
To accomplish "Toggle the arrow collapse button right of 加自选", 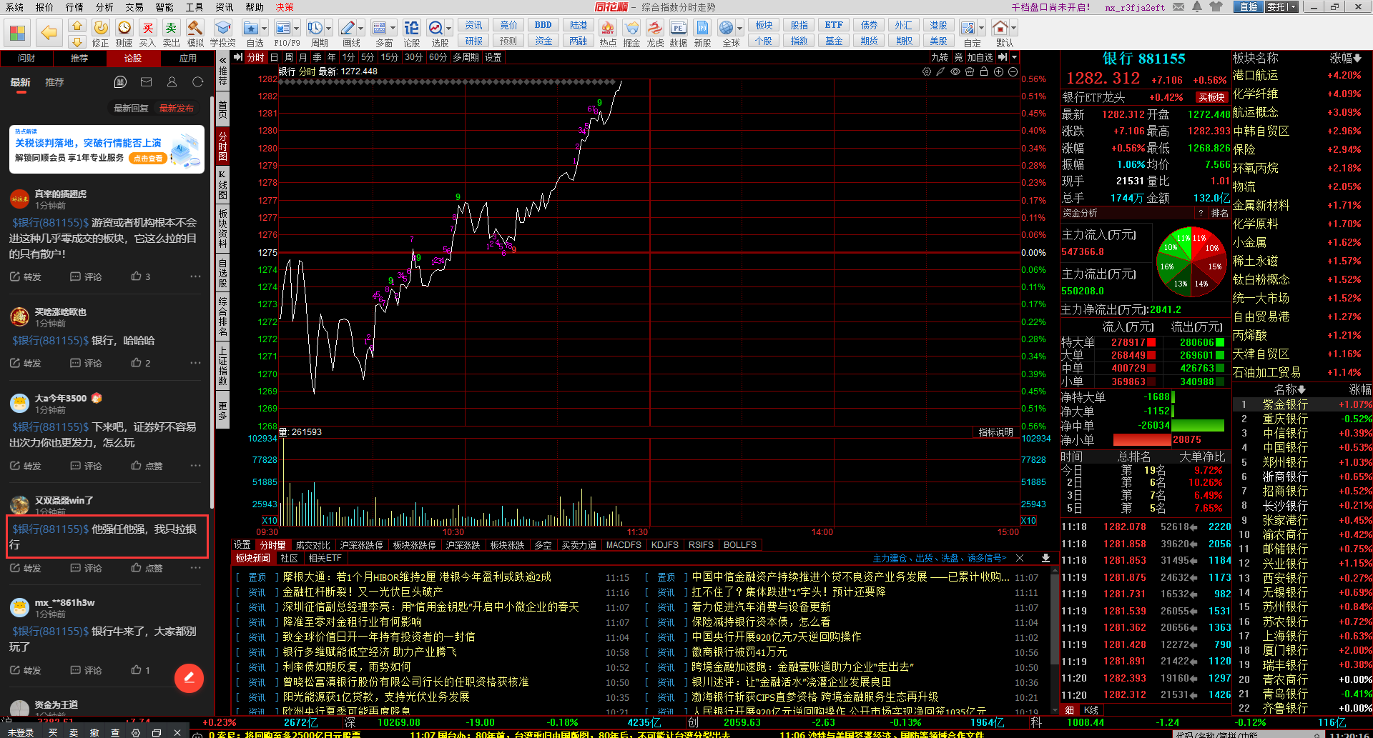I will click(x=1003, y=57).
